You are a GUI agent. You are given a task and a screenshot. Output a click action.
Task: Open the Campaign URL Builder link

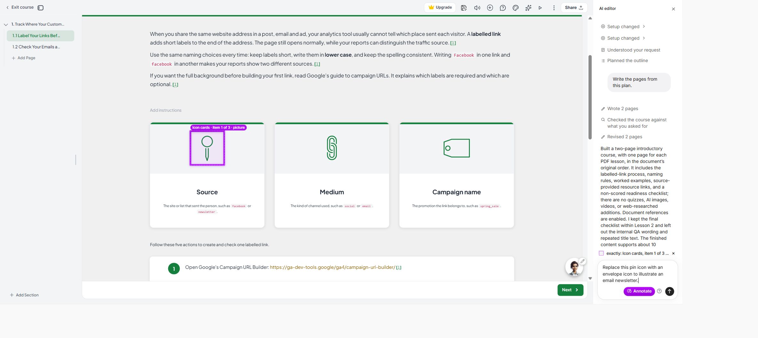click(332, 267)
